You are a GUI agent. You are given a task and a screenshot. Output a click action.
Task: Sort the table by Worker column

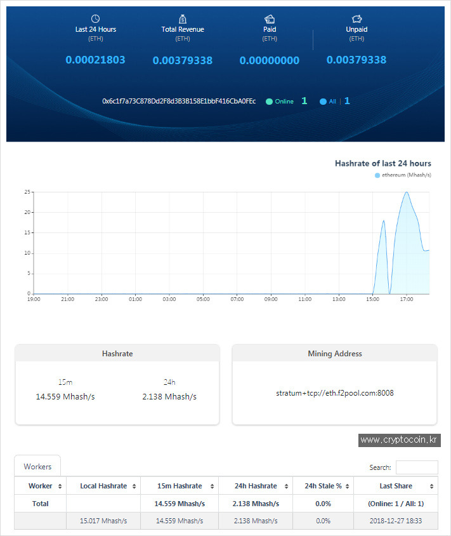tap(41, 486)
